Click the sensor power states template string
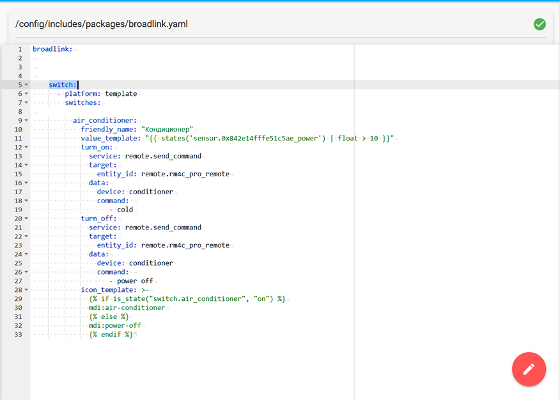Screen dimensions: 560x400 click(270, 138)
